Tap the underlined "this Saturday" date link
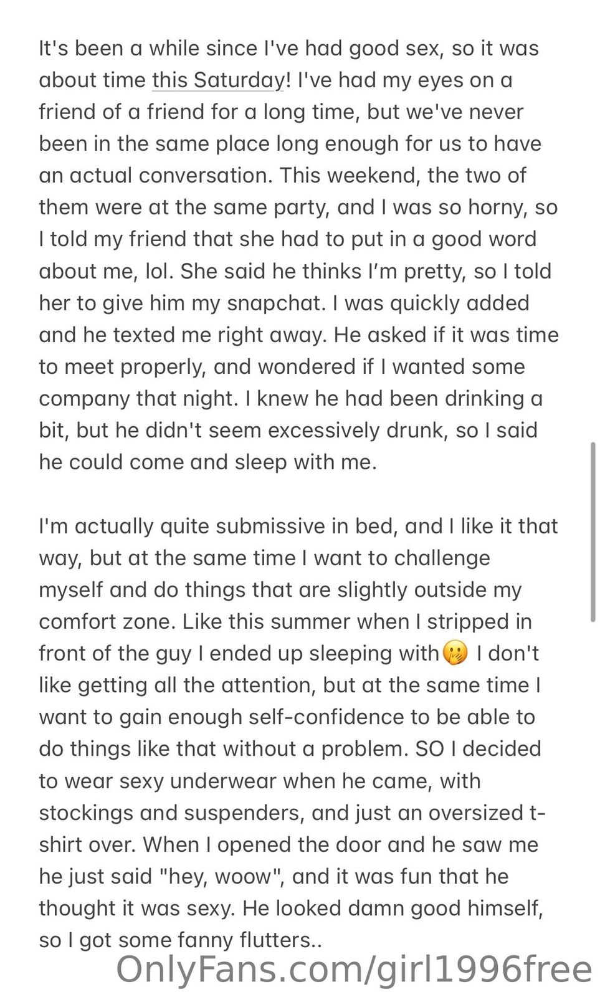600x997 pixels. click(x=218, y=80)
